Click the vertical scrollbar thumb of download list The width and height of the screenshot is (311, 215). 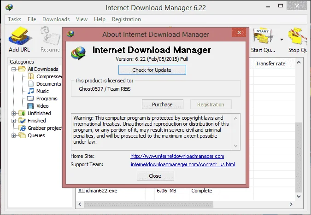click(299, 157)
